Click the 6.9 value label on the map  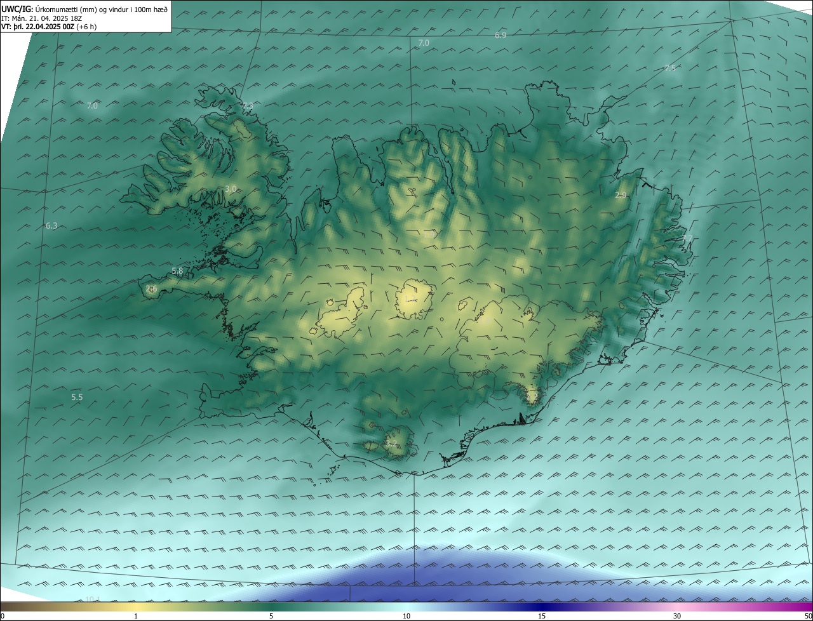click(501, 36)
